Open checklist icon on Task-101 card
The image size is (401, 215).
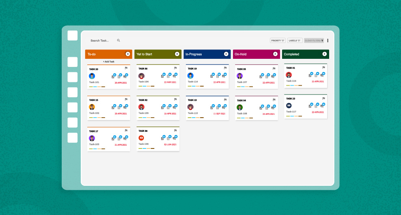point(113,76)
